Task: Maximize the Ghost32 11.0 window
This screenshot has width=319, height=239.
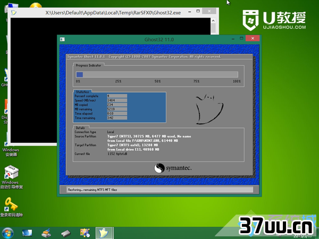Action: tap(241, 38)
